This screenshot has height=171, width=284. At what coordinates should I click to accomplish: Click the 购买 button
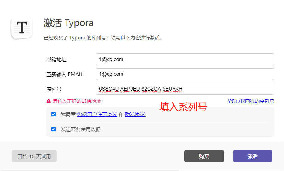(204, 156)
